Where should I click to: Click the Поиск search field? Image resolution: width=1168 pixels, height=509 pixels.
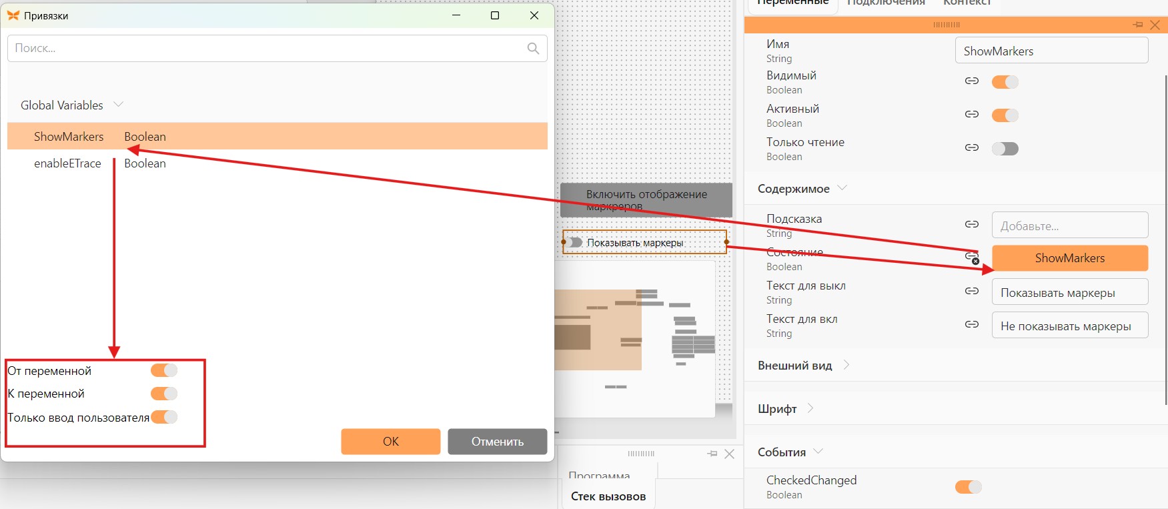[x=277, y=48]
